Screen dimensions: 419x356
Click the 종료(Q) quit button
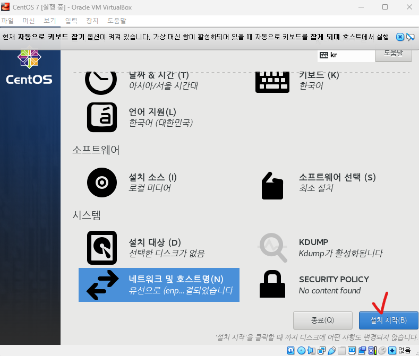click(322, 320)
